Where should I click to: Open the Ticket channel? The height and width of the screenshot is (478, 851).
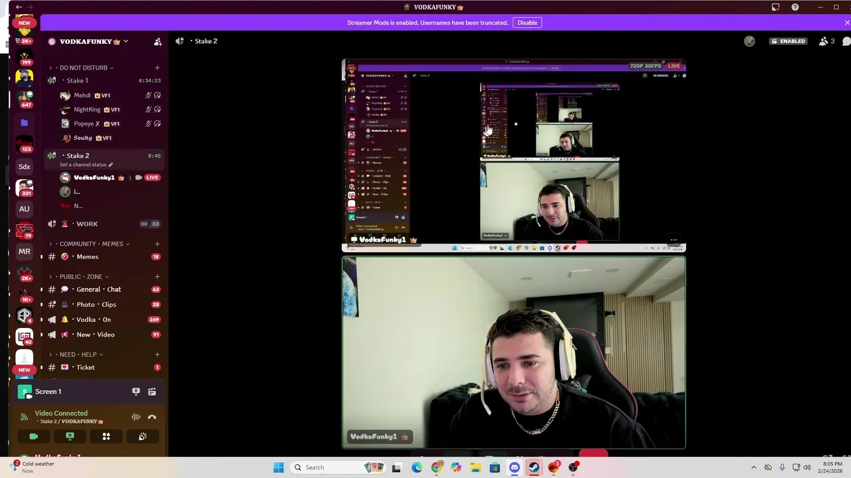coord(104,367)
